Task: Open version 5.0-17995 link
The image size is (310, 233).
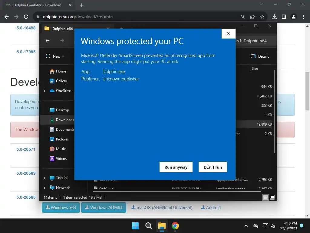Action: (26, 52)
